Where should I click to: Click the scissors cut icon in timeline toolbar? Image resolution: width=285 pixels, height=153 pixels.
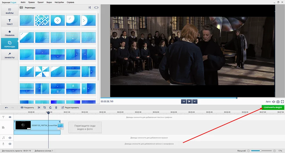pos(39,108)
